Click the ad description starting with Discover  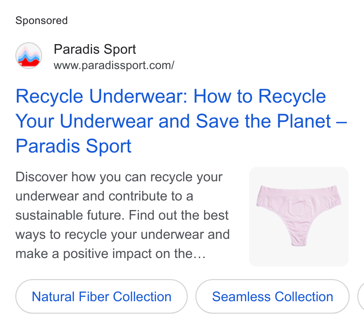coord(123,215)
